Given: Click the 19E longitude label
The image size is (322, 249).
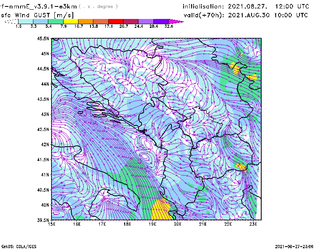Looking at the screenshot, I should pos(153,224).
